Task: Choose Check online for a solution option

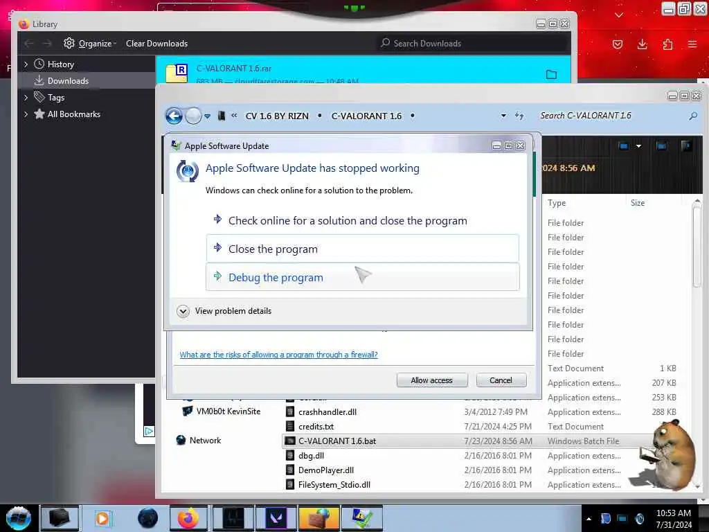Action: tap(362, 221)
